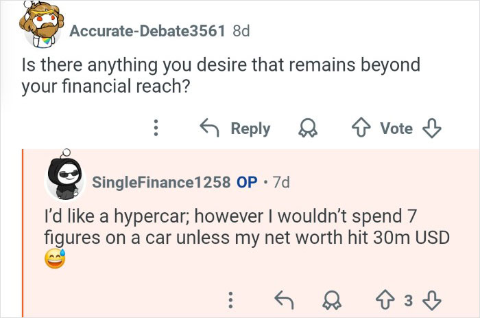Downvote SingleFinance1258's hypercar reply

click(x=431, y=300)
